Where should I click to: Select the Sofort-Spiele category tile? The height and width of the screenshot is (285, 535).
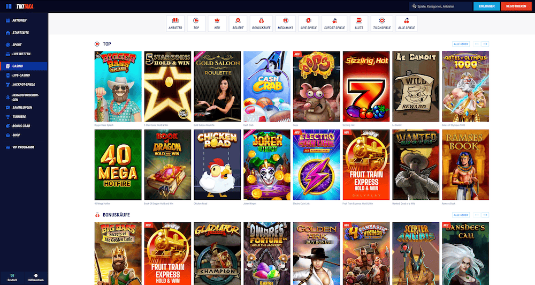pos(334,24)
